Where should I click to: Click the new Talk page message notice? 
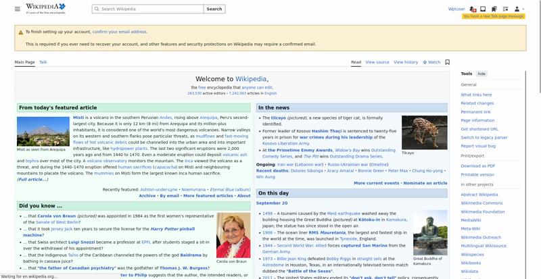(494, 16)
